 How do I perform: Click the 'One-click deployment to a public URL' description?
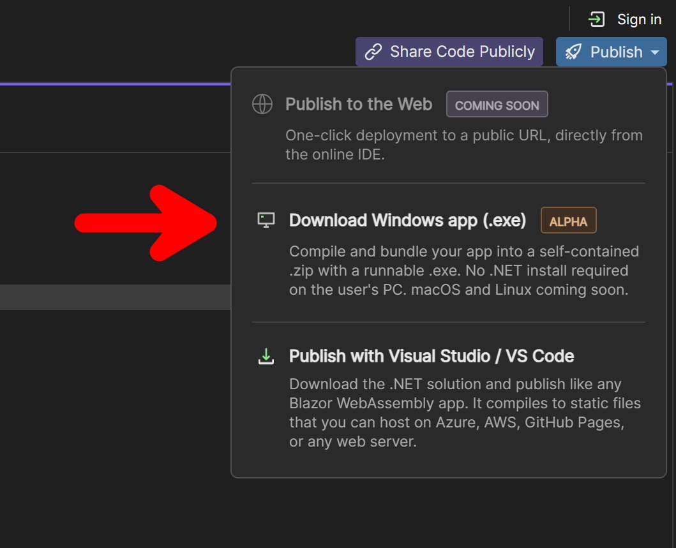point(464,145)
